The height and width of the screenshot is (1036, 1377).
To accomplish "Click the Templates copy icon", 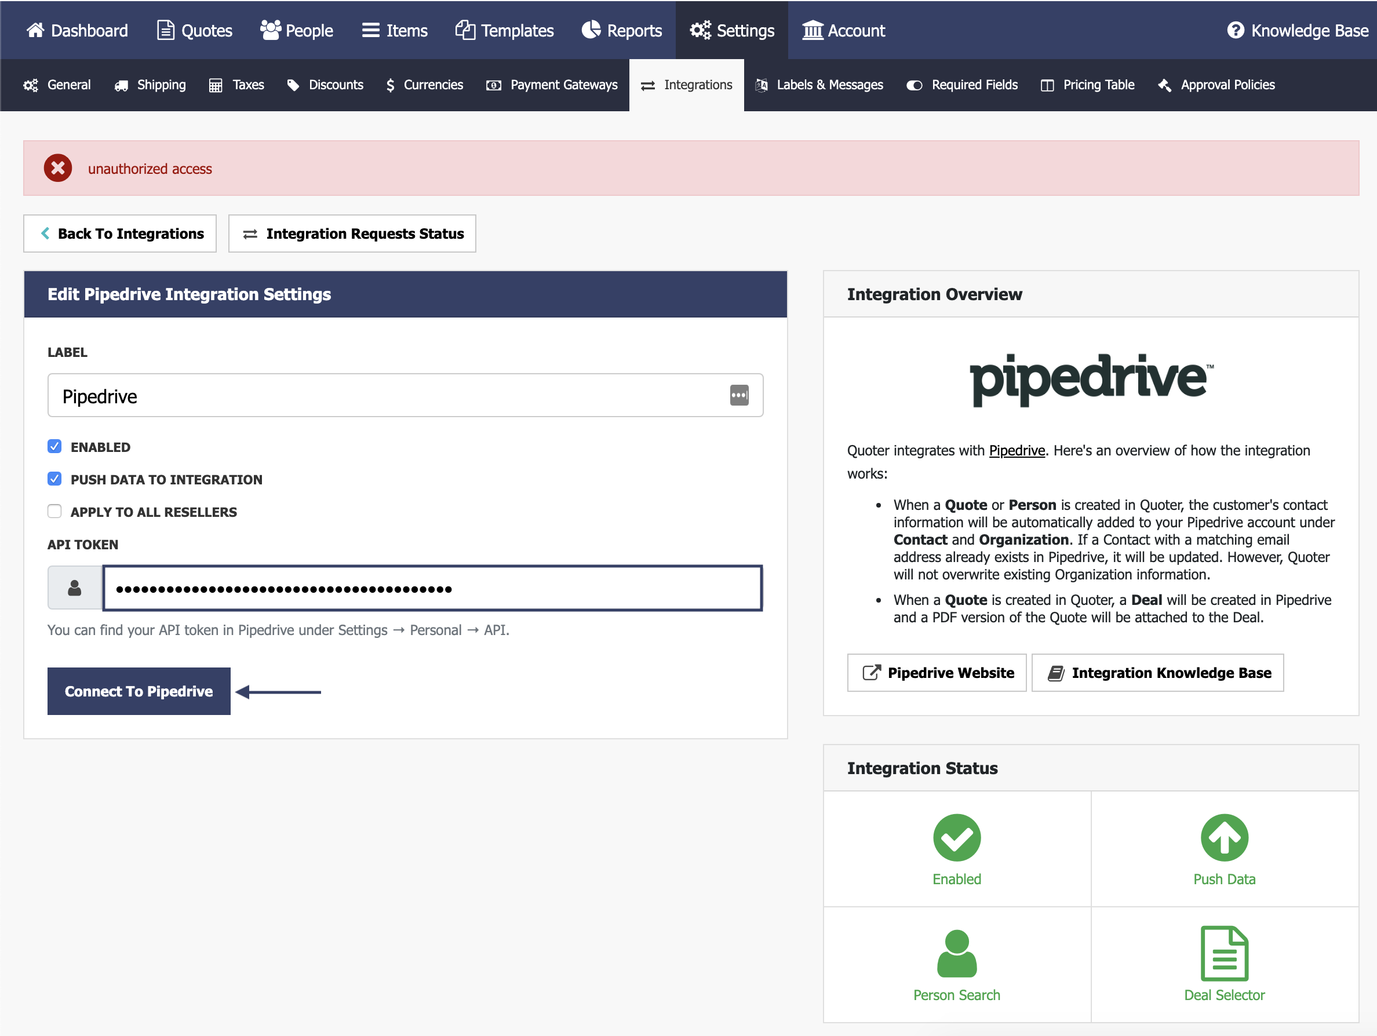I will pos(465,30).
